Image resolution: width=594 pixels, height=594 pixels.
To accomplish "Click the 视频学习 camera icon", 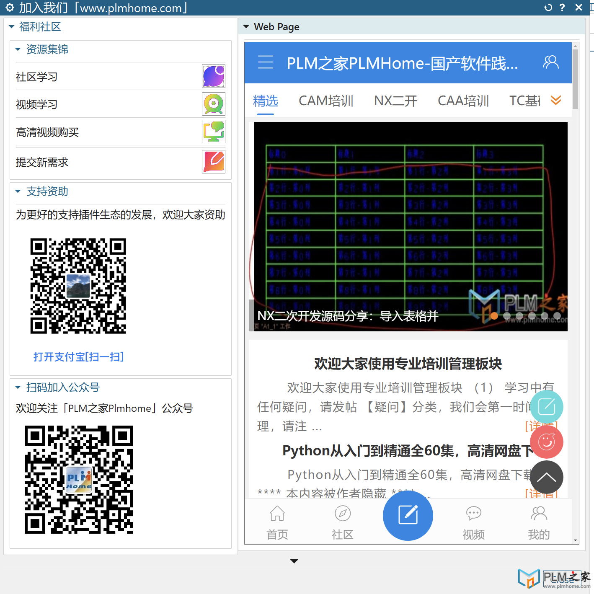I will coord(213,104).
